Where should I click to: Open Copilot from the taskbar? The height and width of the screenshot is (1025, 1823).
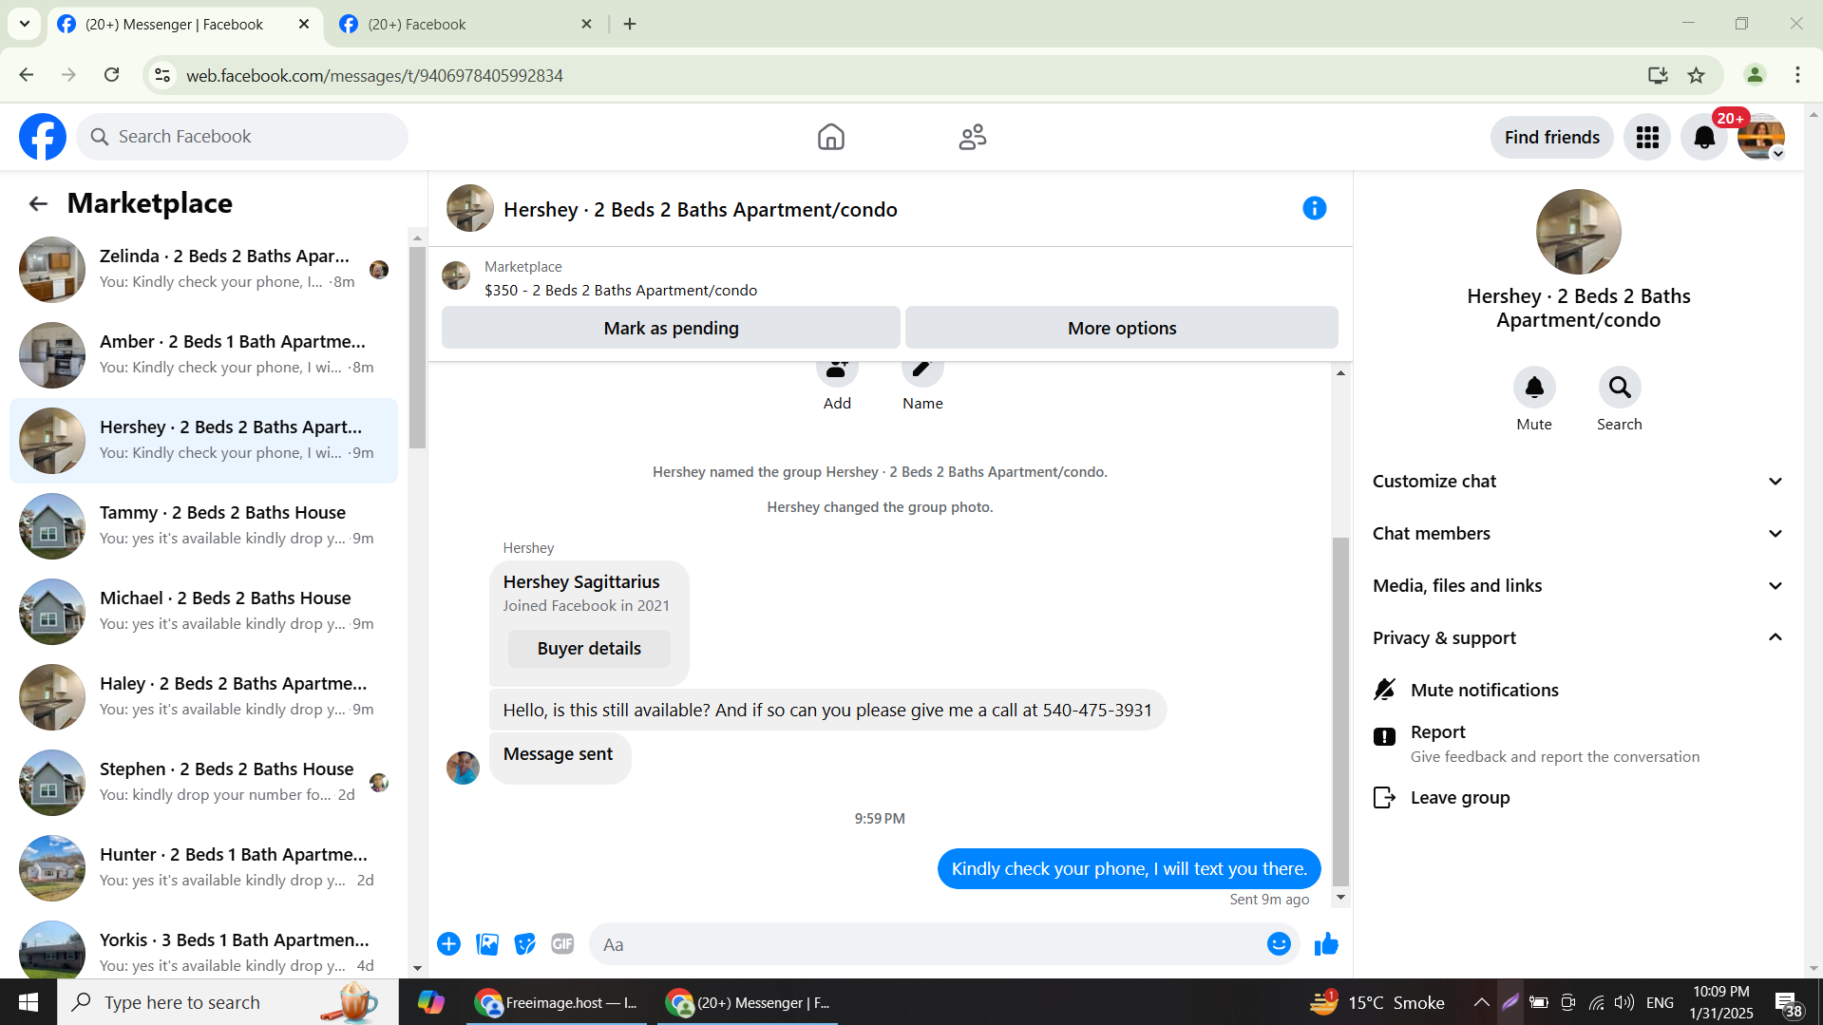pos(430,1002)
